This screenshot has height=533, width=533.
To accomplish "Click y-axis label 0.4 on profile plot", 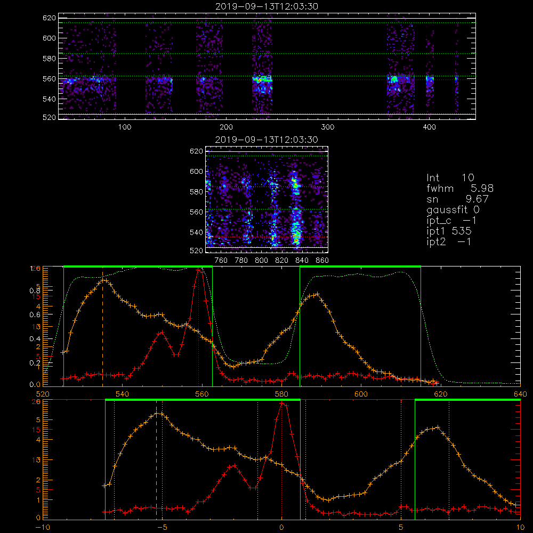I will 35,338.
